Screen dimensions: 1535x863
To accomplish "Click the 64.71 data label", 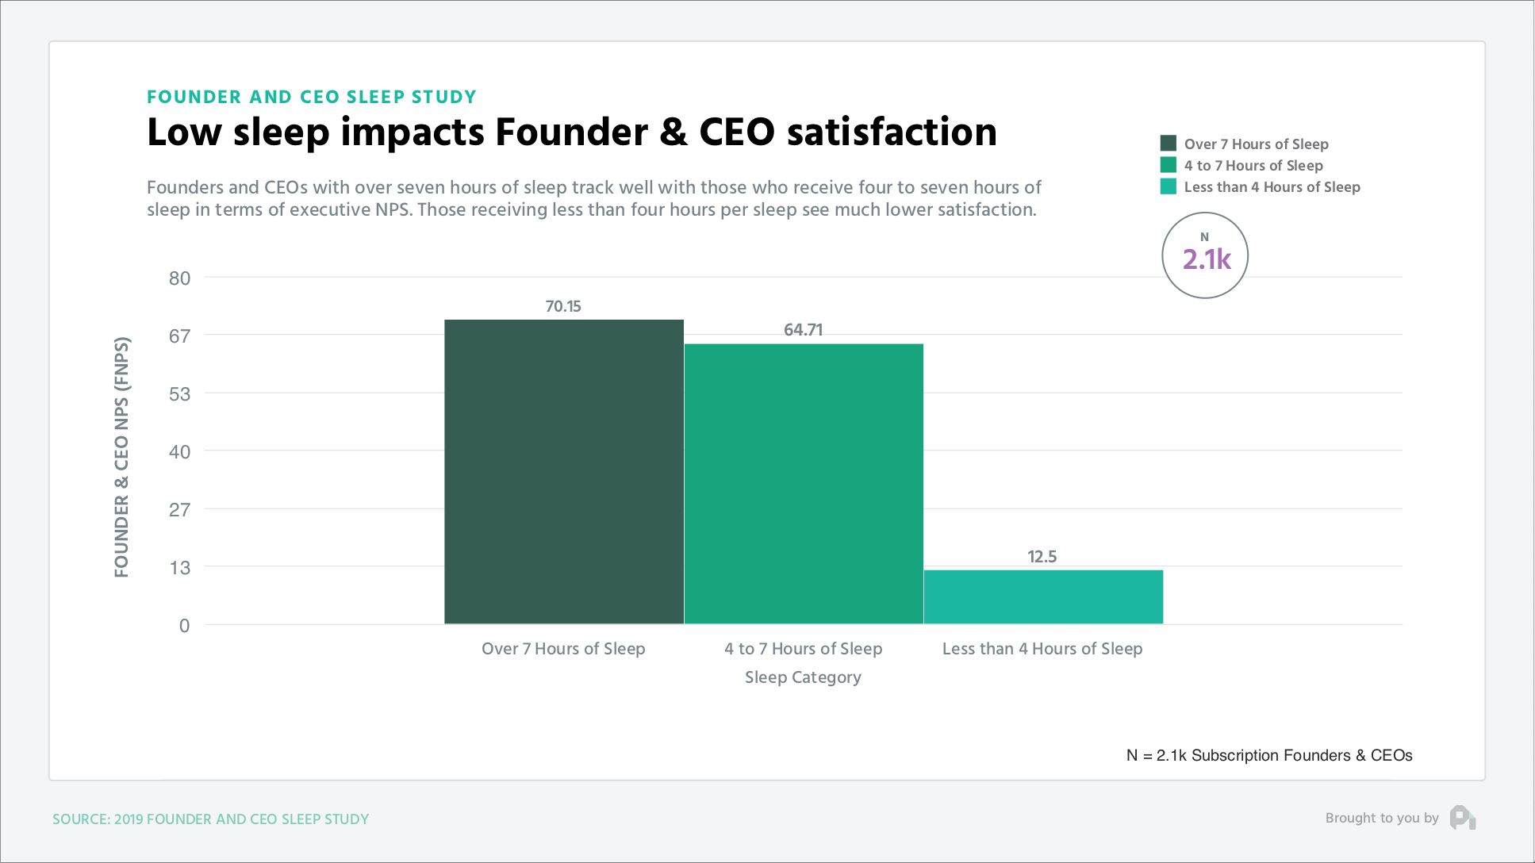I will pos(803,330).
